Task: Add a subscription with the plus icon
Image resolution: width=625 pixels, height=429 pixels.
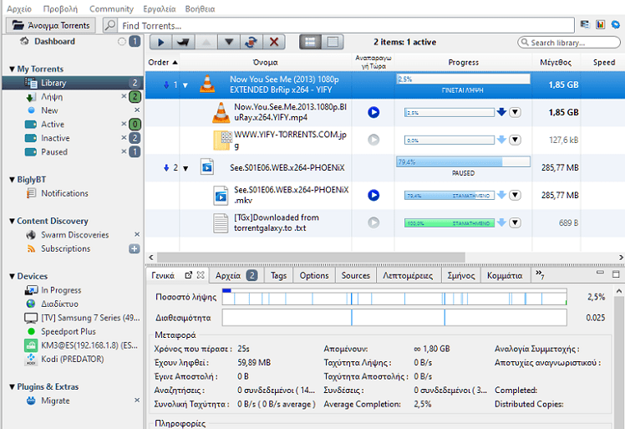Action: click(x=135, y=248)
